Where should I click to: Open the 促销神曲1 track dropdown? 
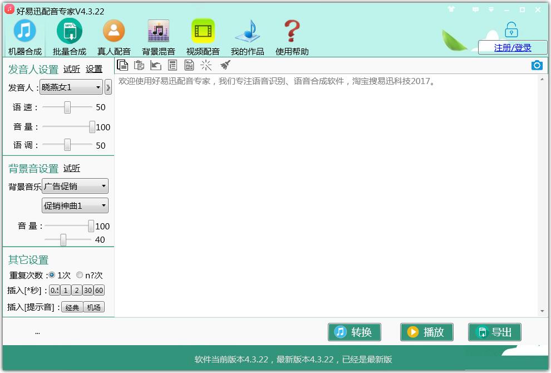[x=104, y=206]
